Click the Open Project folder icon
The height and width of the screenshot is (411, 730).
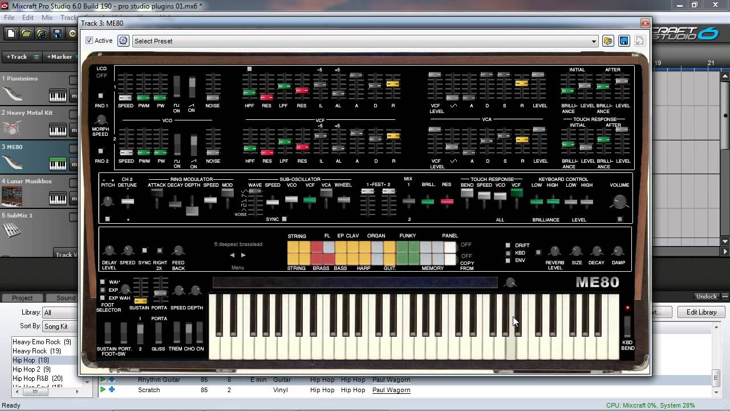click(26, 34)
